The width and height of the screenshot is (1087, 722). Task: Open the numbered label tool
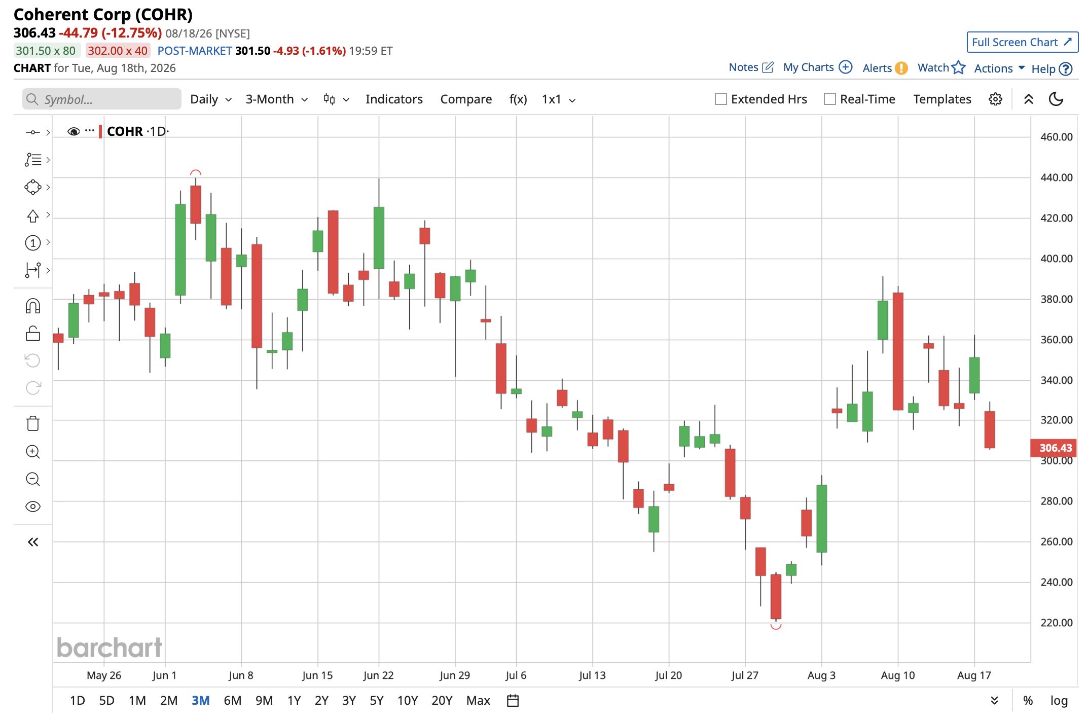pyautogui.click(x=33, y=243)
